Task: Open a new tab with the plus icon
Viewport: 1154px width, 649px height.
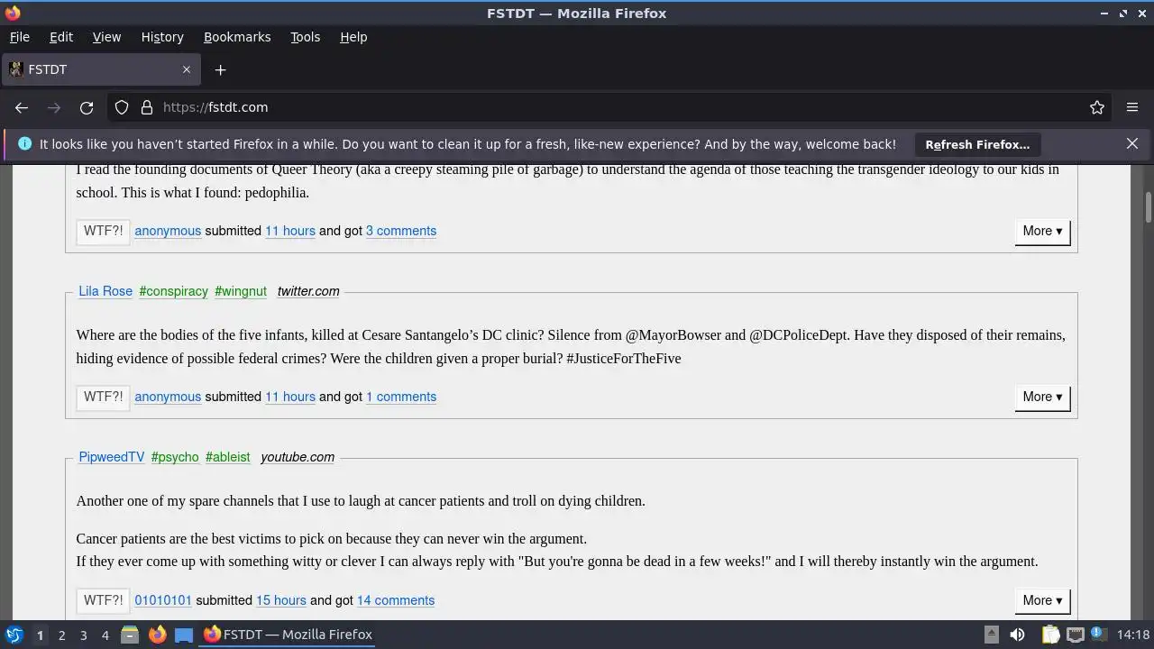Action: pyautogui.click(x=220, y=69)
